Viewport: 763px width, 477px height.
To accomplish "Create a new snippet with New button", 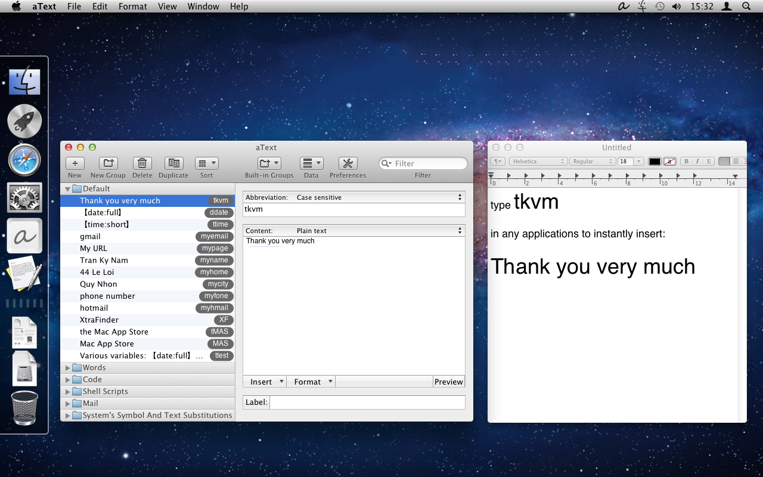I will (x=75, y=163).
